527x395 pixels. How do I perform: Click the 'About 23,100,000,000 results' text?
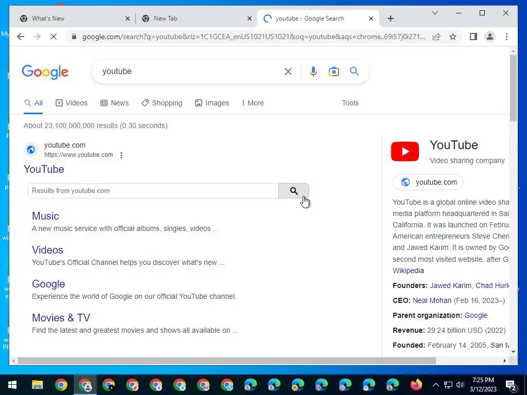point(95,125)
